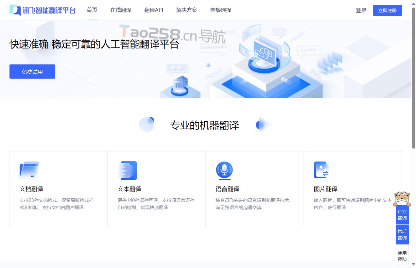This screenshot has height=268, width=416.
Task: Open the 套餐选择 menu item
Action: 221,10
